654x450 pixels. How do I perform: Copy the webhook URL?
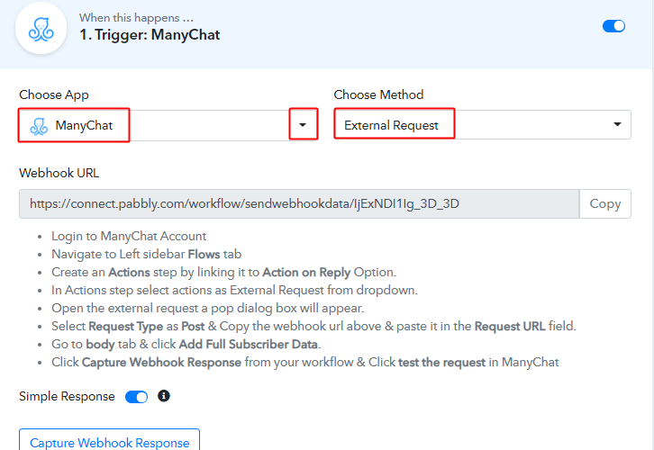tap(605, 203)
